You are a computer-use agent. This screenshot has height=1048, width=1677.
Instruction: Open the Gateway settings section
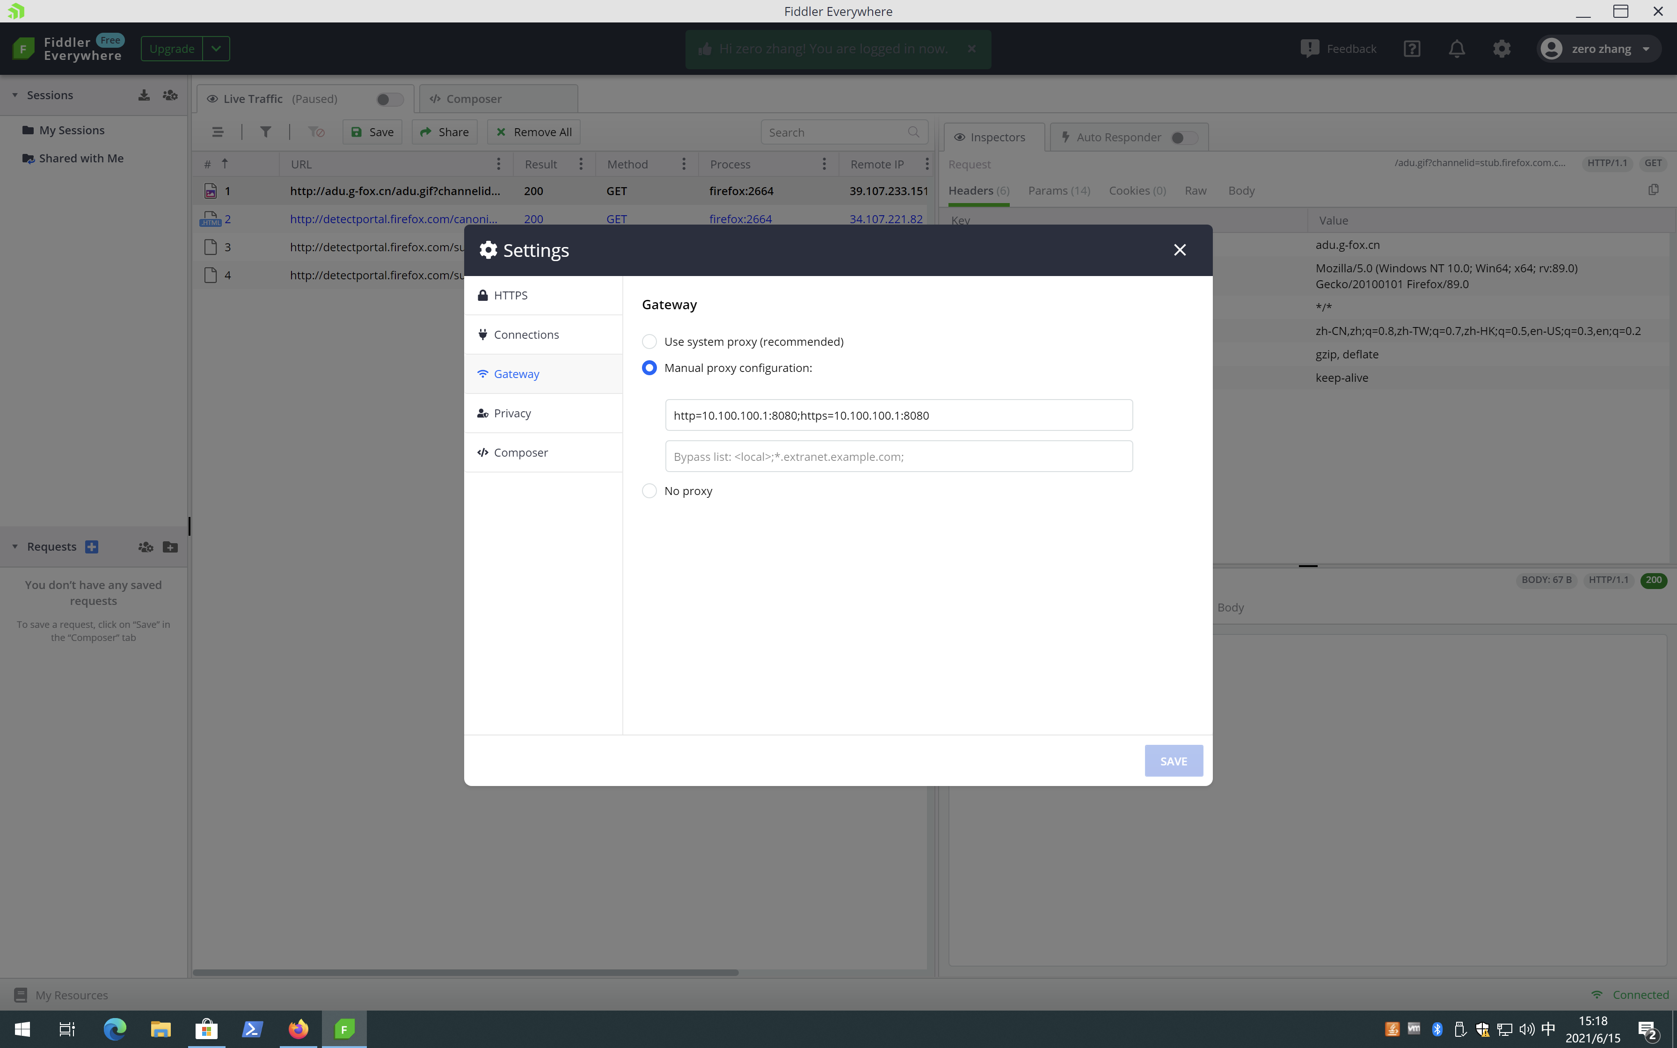543,374
